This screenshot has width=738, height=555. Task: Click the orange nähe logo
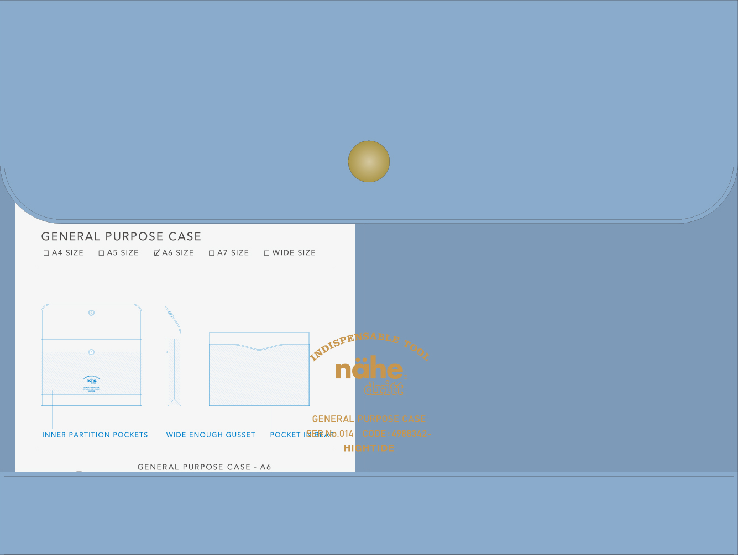[x=369, y=370]
